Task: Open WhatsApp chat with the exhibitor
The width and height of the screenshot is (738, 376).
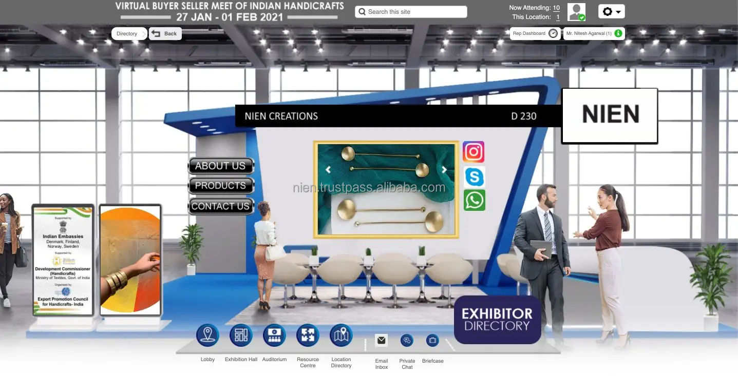Action: [x=474, y=200]
